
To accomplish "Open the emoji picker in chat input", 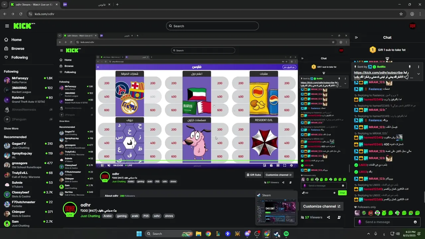I will pyautogui.click(x=415, y=222).
